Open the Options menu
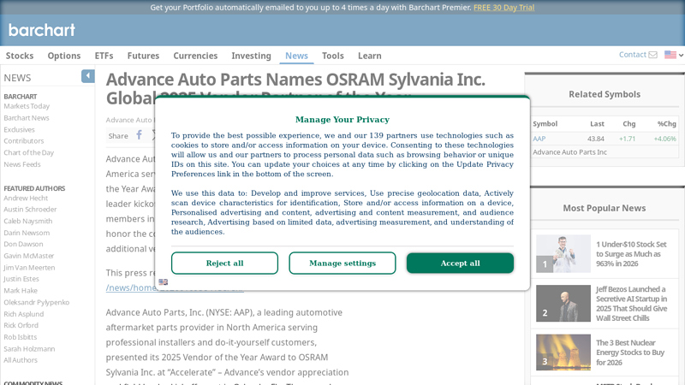The width and height of the screenshot is (685, 385). (x=64, y=56)
